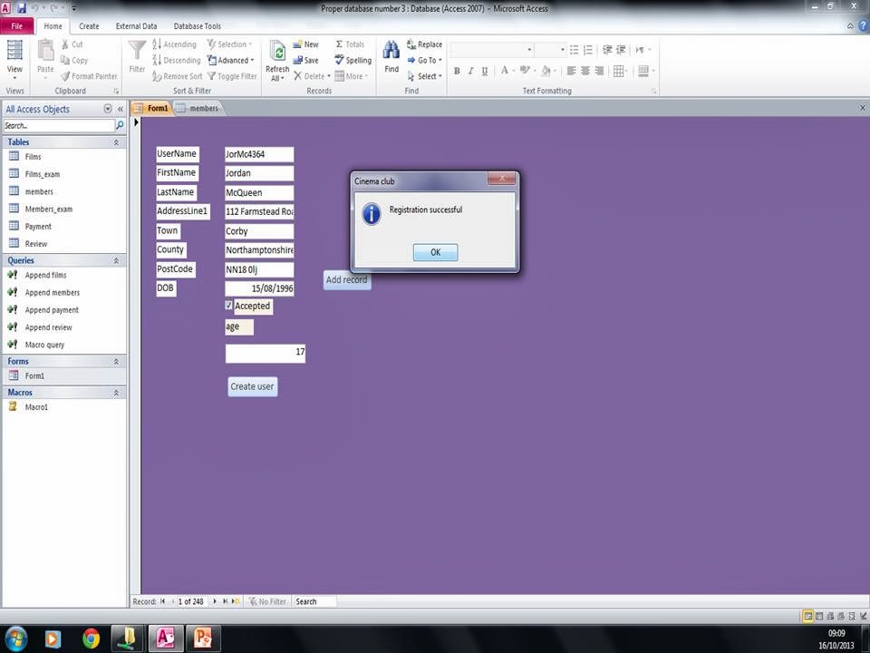Screen dimensions: 870x653
Task: Close the Cinema club dialog
Action: [502, 179]
